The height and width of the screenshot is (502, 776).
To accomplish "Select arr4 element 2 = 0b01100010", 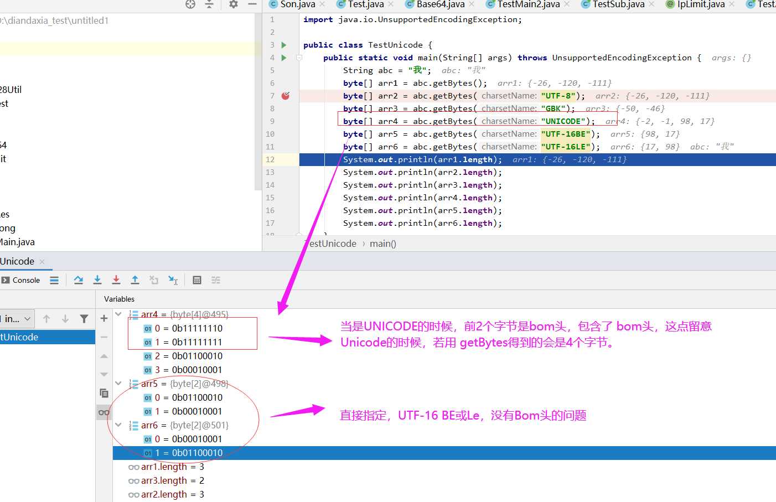I will click(183, 356).
